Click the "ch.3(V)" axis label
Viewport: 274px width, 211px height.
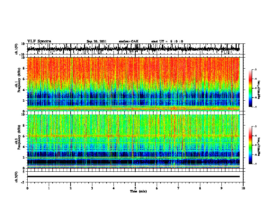16,177
